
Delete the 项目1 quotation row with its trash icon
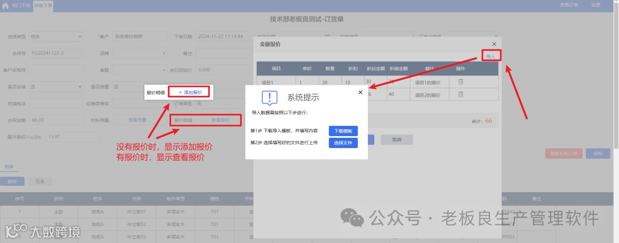[461, 82]
